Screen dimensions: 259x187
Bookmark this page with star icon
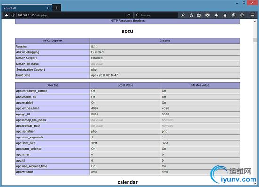tap(191, 16)
